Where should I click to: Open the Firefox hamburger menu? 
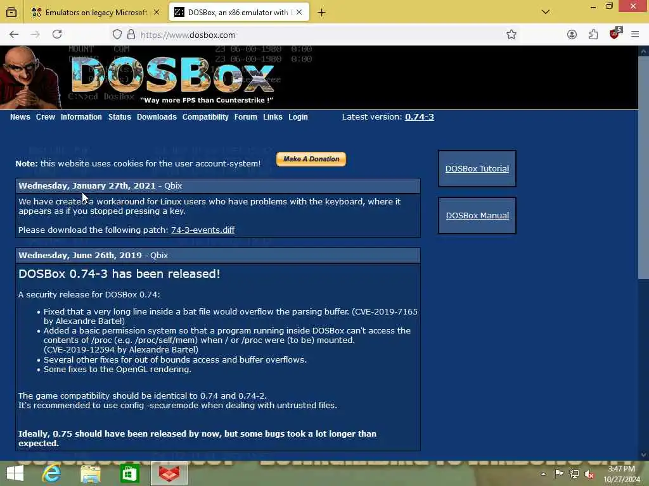[635, 34]
